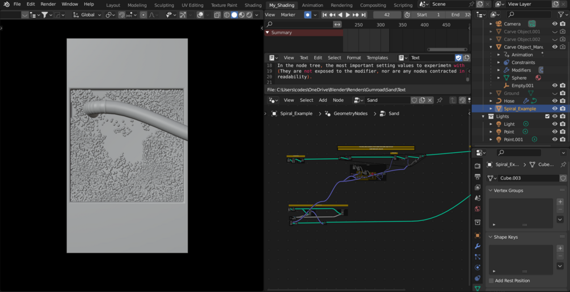The height and width of the screenshot is (292, 570).
Task: Disable Camera in renders
Action: pos(563,24)
